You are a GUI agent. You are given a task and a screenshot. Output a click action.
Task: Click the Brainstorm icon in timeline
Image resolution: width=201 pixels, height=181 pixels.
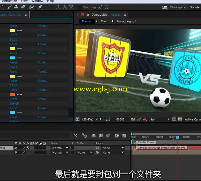coord(117,136)
